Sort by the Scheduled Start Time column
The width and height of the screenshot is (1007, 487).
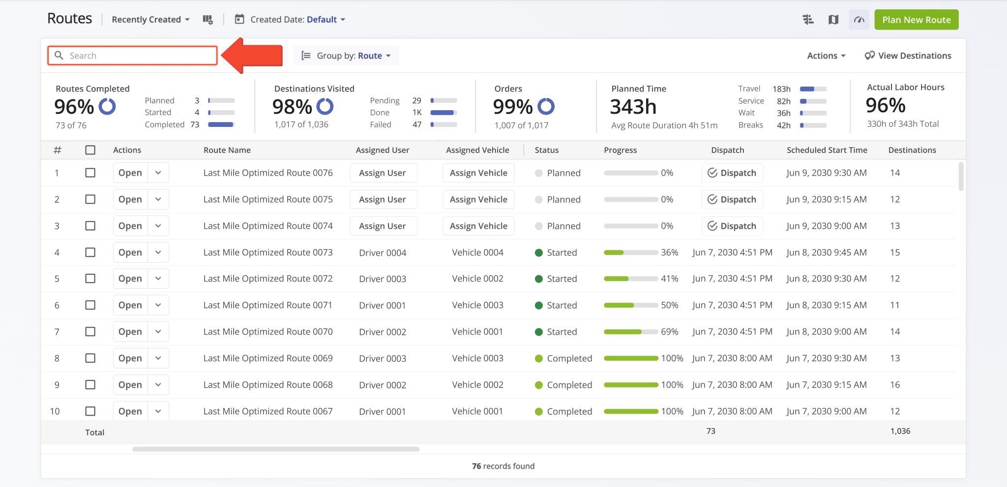click(x=827, y=150)
